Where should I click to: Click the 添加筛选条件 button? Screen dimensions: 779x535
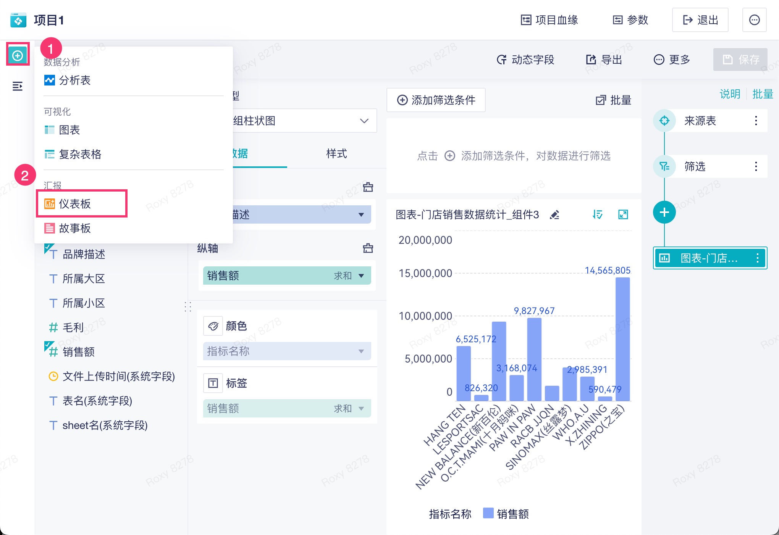click(x=436, y=100)
